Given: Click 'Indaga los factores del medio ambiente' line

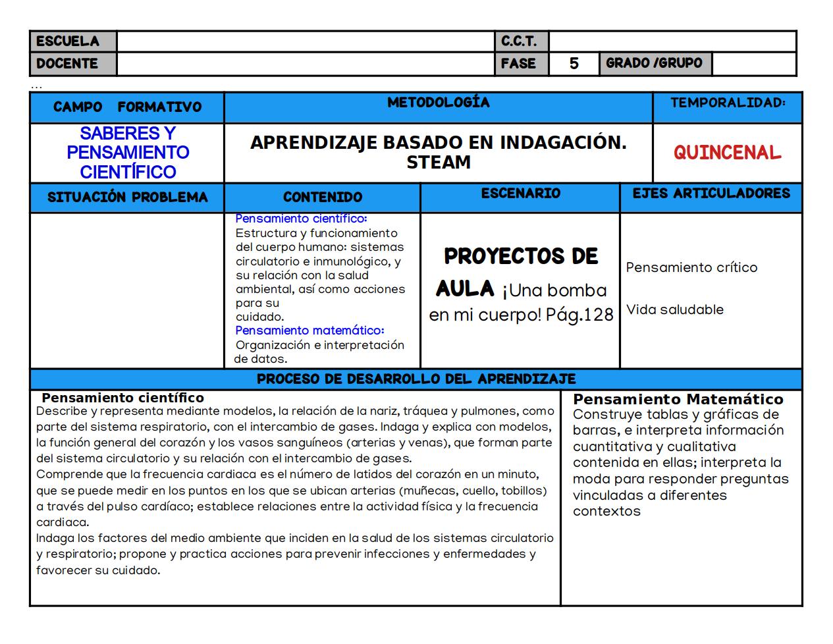Looking at the screenshot, I should click(x=295, y=538).
